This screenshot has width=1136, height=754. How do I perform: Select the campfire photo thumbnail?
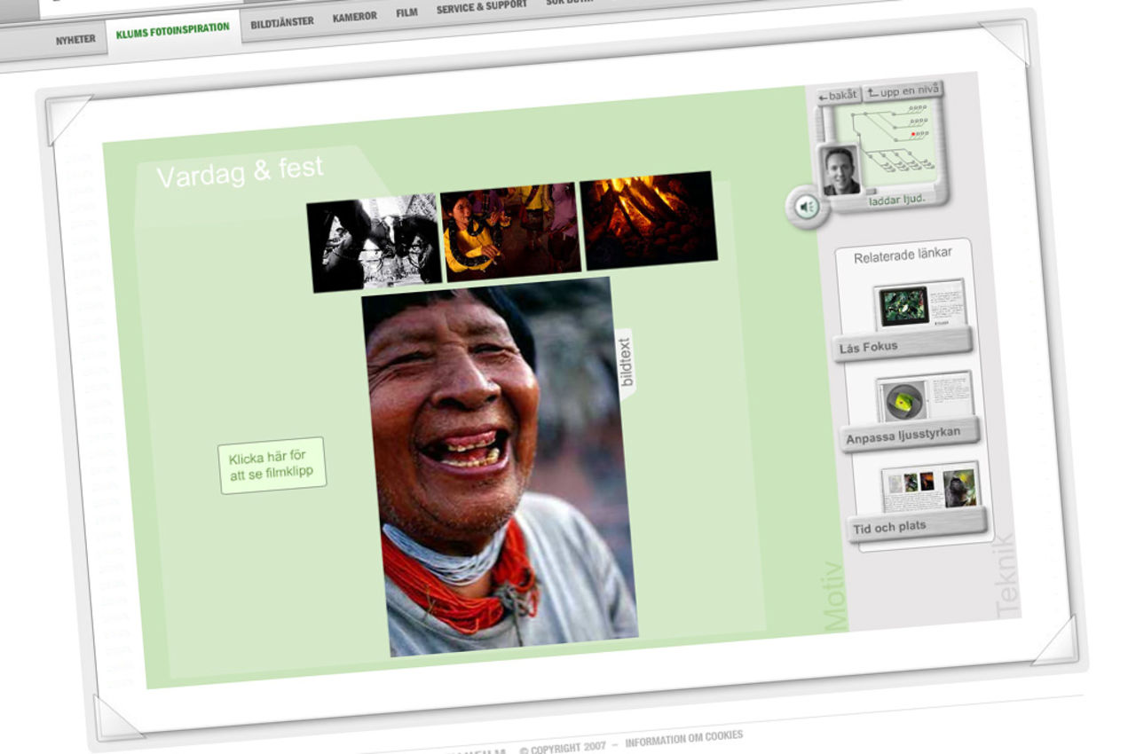[649, 220]
